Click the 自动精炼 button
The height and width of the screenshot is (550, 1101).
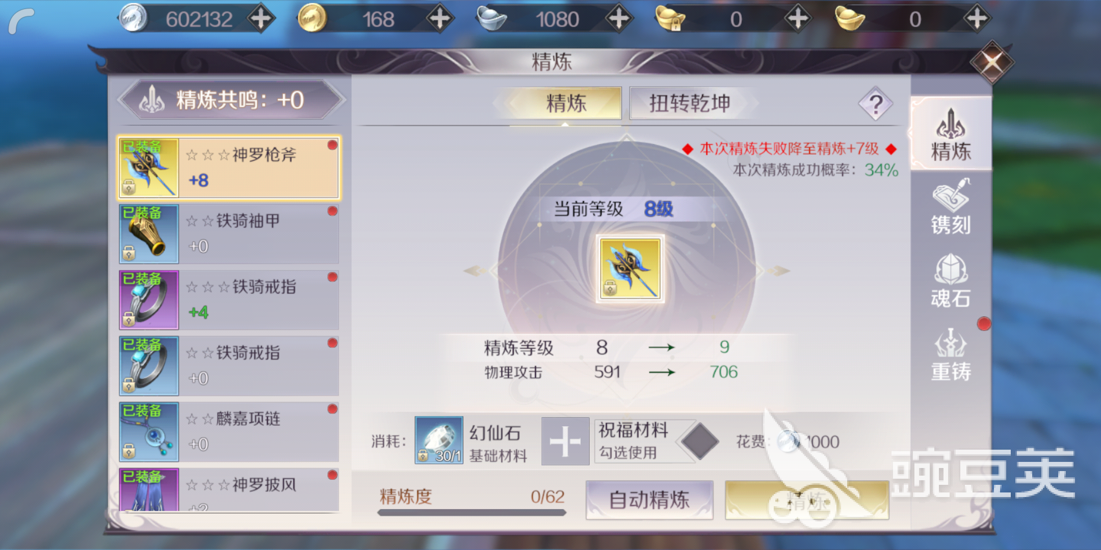[649, 500]
